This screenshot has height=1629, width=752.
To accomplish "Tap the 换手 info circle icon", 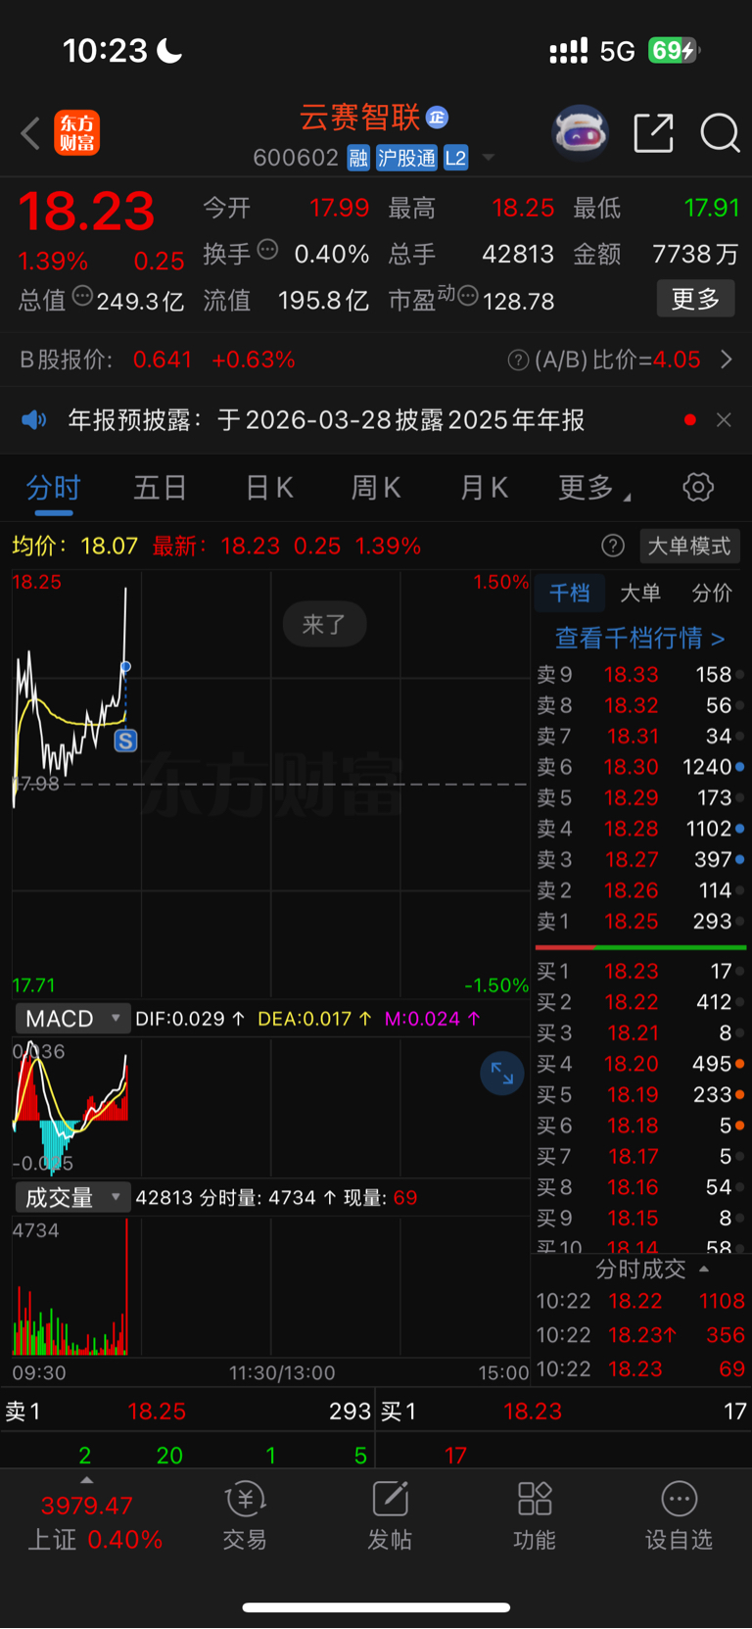I will coord(267,250).
